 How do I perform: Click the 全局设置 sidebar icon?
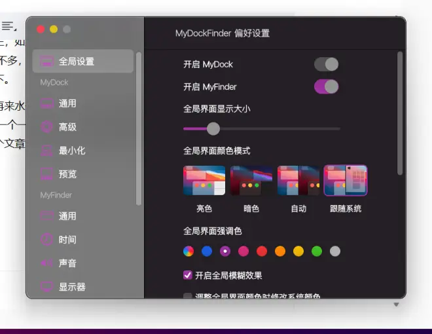[46, 61]
